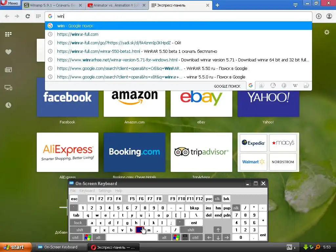This screenshot has width=336, height=252.
Task: Open sidebar history clock icon
Action: [x=8, y=105]
